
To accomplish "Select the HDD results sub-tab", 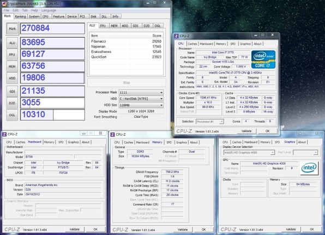I will tap(125, 26).
